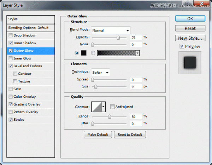
Task: Open the gradient picker dropdown arrow
Action: [137, 53]
